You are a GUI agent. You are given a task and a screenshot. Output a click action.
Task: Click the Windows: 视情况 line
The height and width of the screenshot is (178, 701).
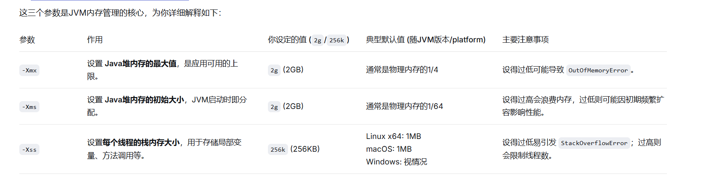point(397,162)
